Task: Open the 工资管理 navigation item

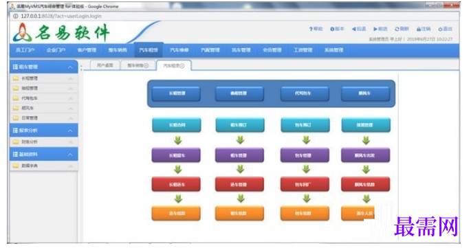Action: (303, 50)
